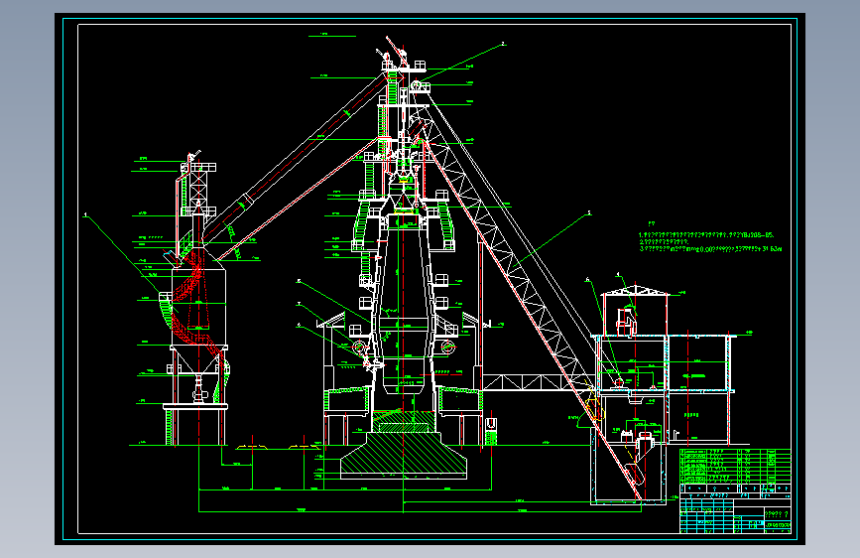Select the hoist house roof truss
The width and height of the screenshot is (860, 558).
[x=635, y=291]
